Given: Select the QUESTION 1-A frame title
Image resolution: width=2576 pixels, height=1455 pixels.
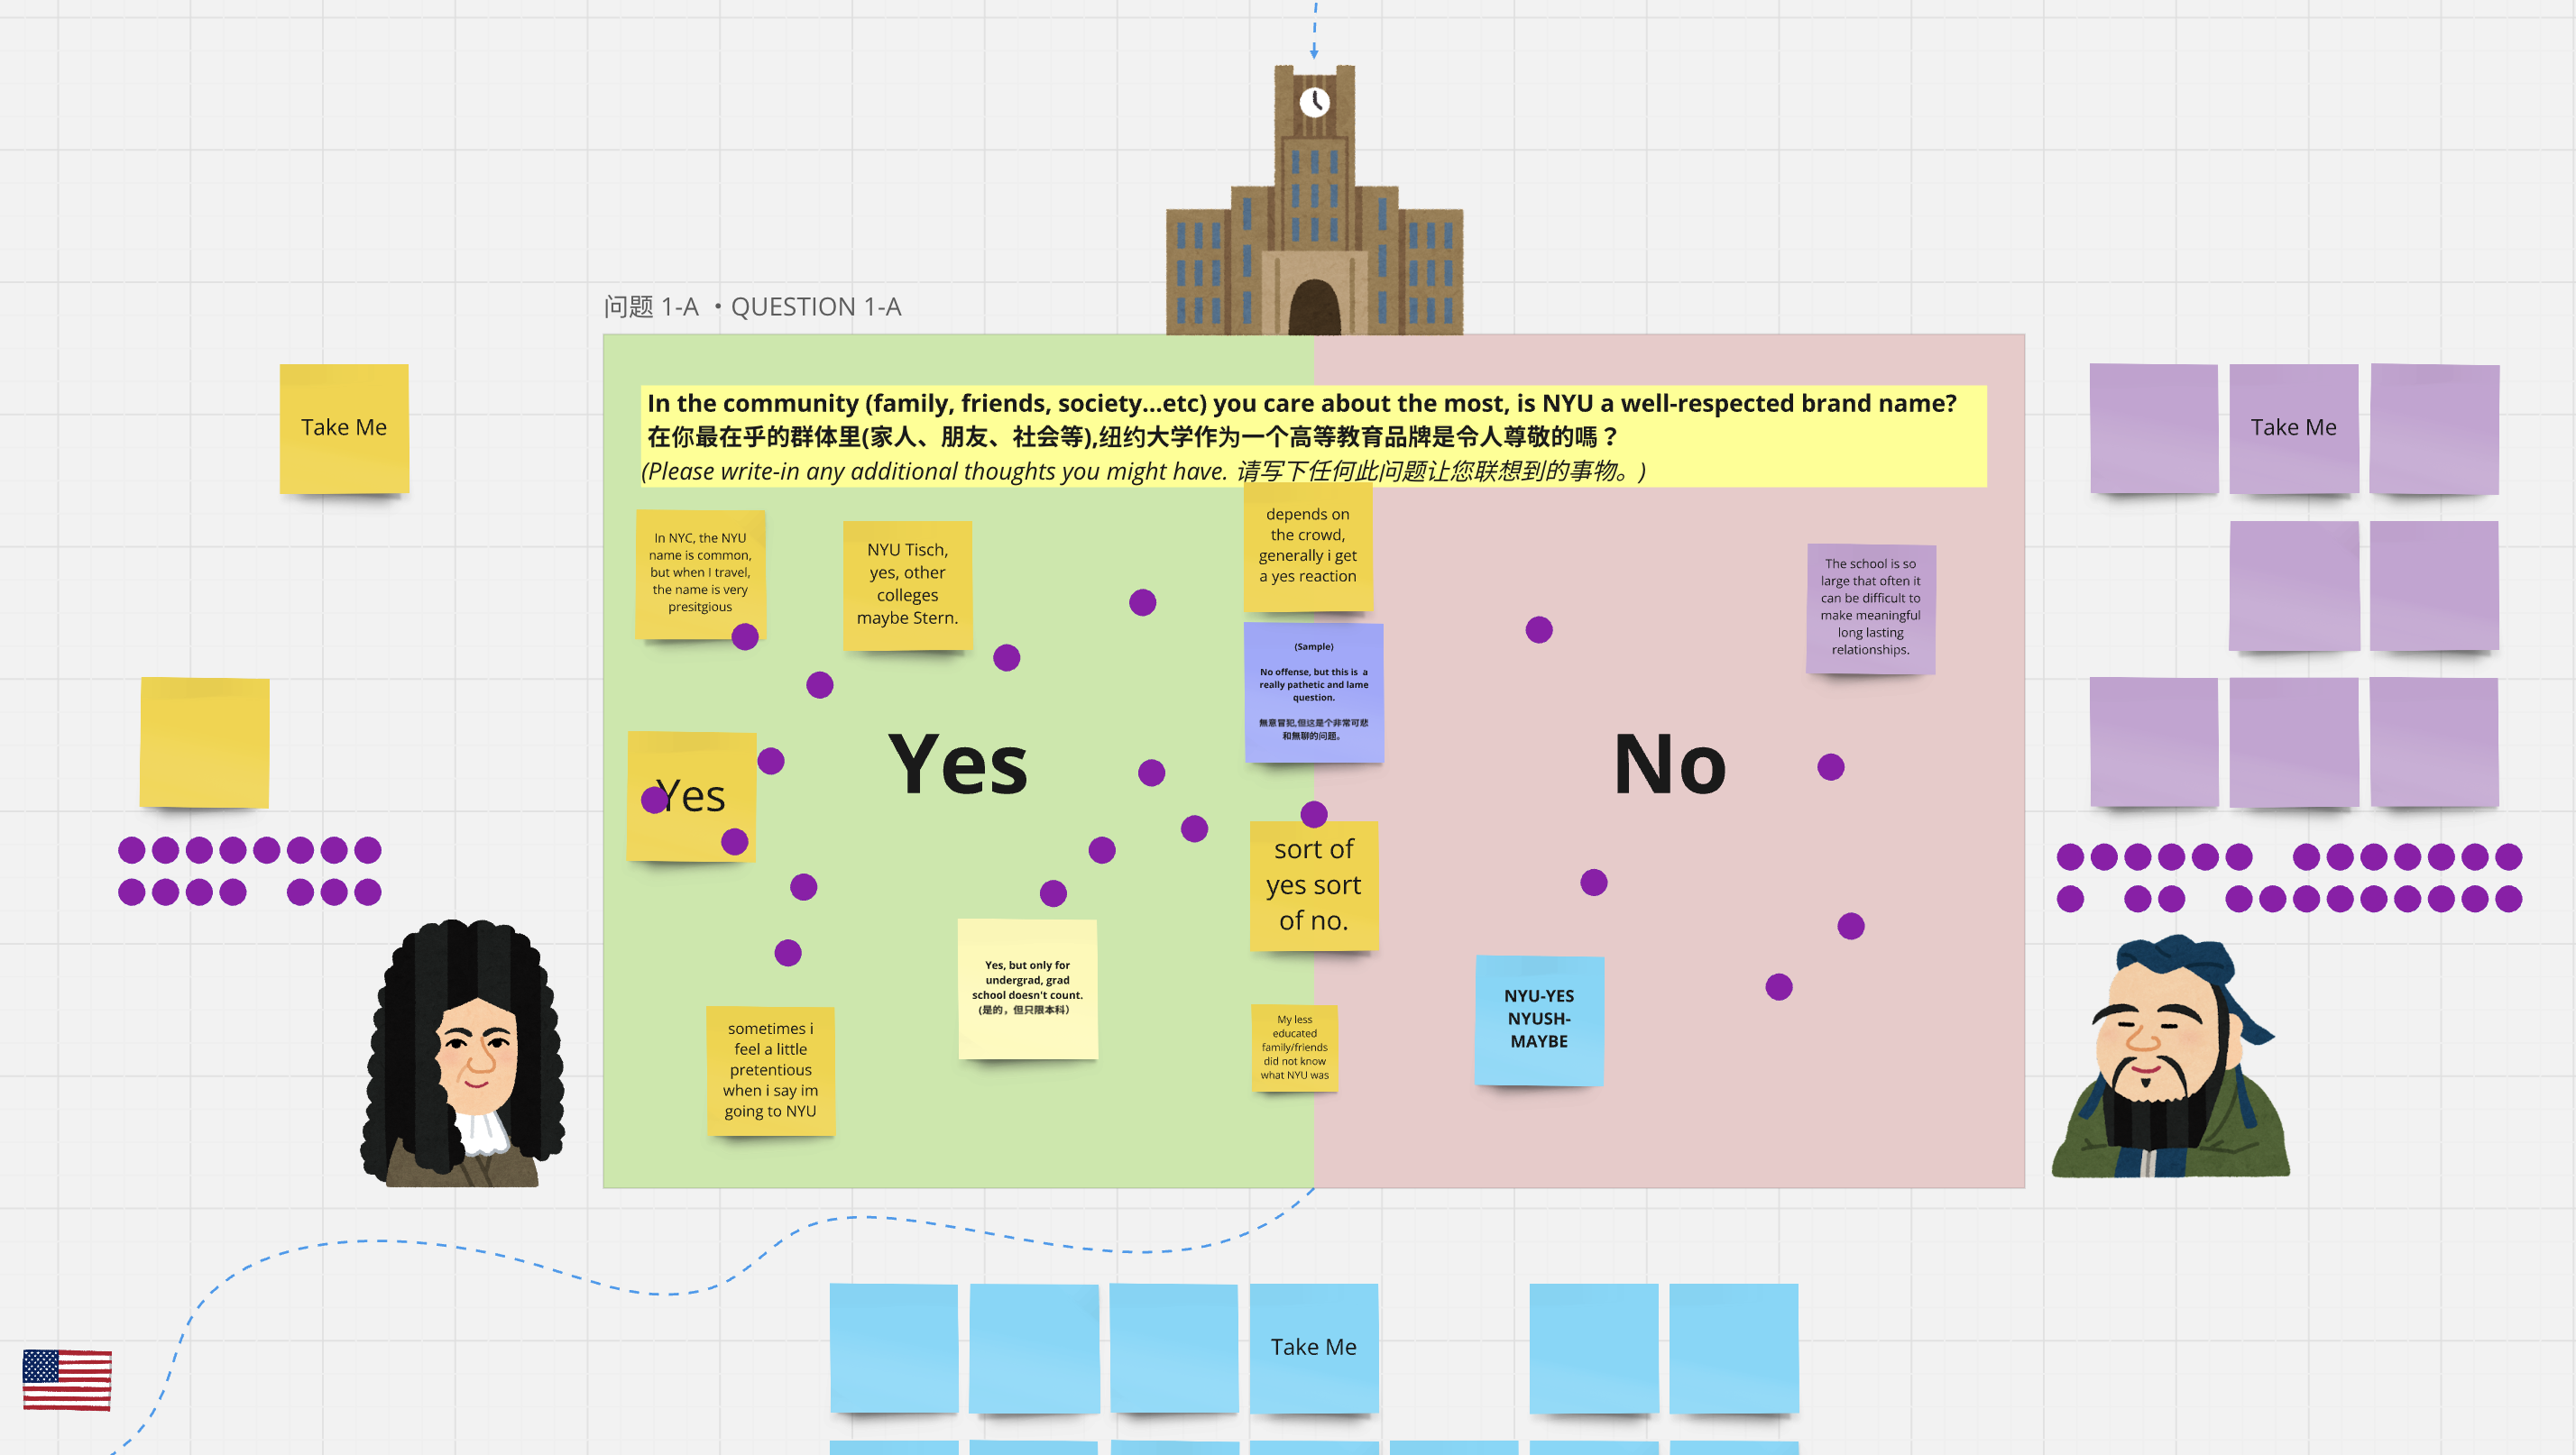Looking at the screenshot, I should 752,307.
